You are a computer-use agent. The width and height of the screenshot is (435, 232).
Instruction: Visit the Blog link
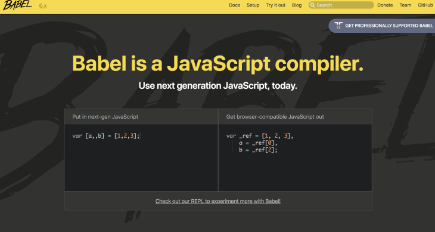click(297, 5)
